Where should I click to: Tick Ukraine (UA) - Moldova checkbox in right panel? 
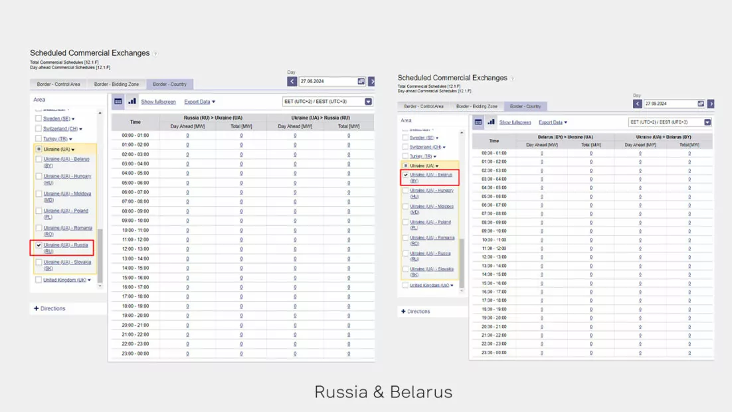pos(406,207)
